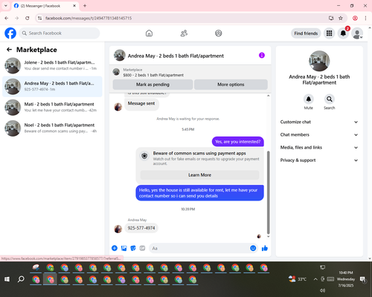Open more actions plus icon in composer
Screen dimensions: 372x297
click(x=115, y=248)
